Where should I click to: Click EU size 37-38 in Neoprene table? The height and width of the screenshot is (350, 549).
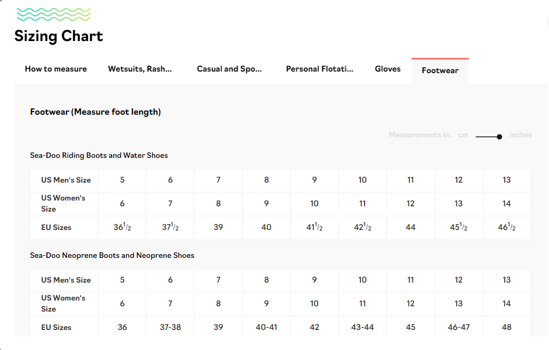pos(170,327)
